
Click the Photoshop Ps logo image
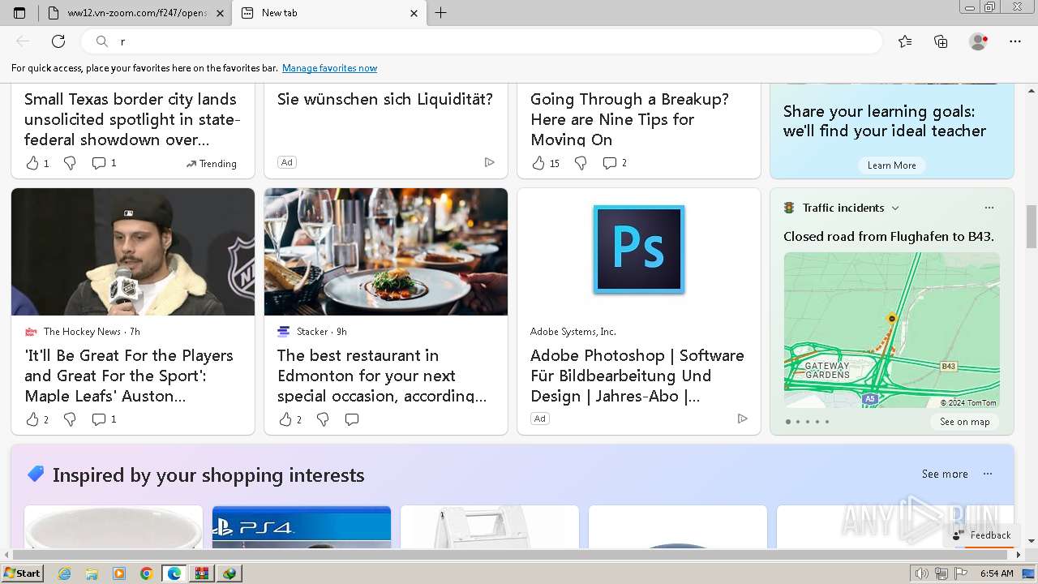639,249
